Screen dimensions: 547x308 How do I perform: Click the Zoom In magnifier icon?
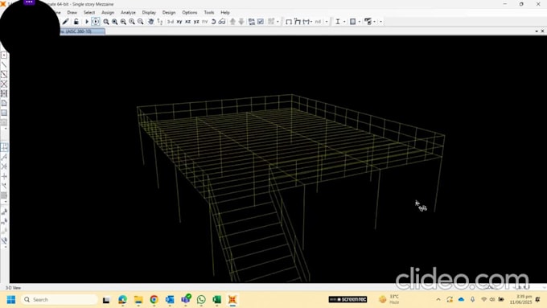(132, 22)
